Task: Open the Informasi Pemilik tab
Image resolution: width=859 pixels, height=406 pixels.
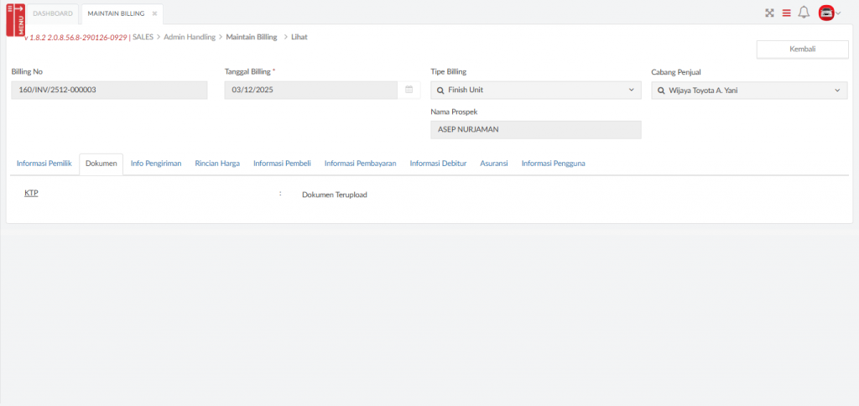Action: click(44, 164)
